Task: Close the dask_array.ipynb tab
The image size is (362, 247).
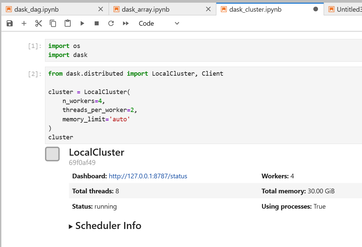Action: tap(208, 9)
